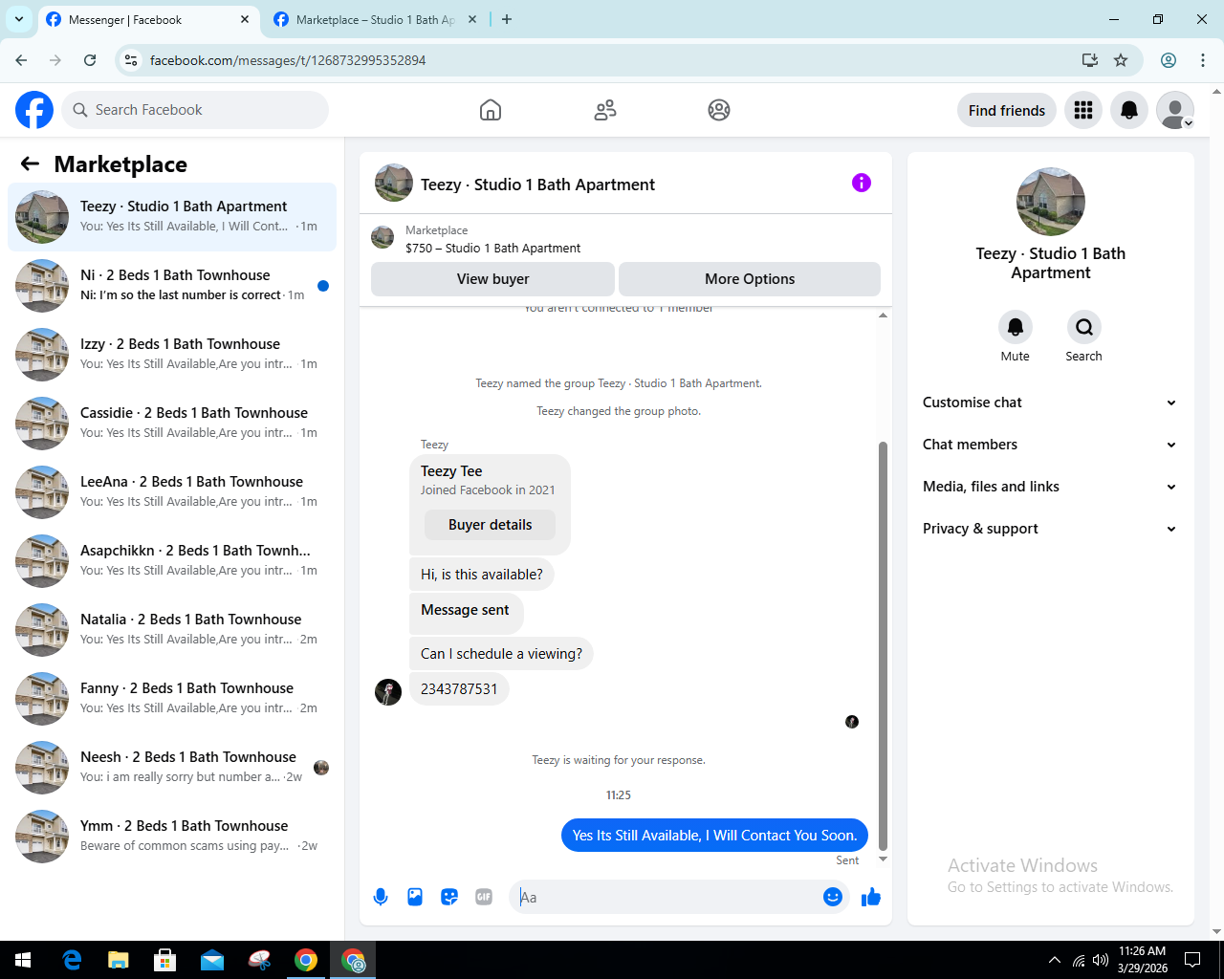
Task: Go back from Marketplace chats
Action: pyautogui.click(x=30, y=163)
